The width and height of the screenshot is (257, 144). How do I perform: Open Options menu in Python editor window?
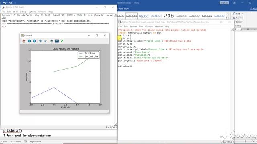[149, 26]
